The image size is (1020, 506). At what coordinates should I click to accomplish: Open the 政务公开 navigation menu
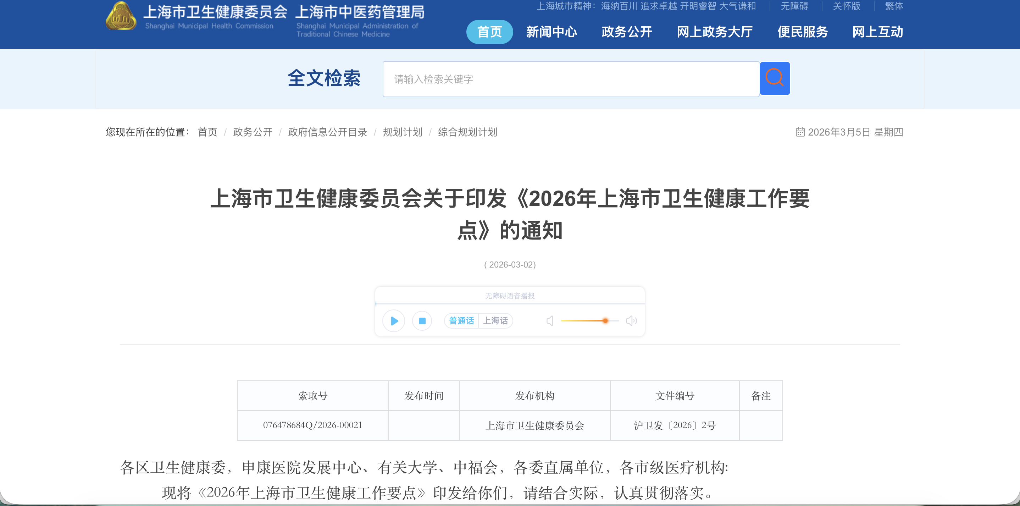point(626,32)
